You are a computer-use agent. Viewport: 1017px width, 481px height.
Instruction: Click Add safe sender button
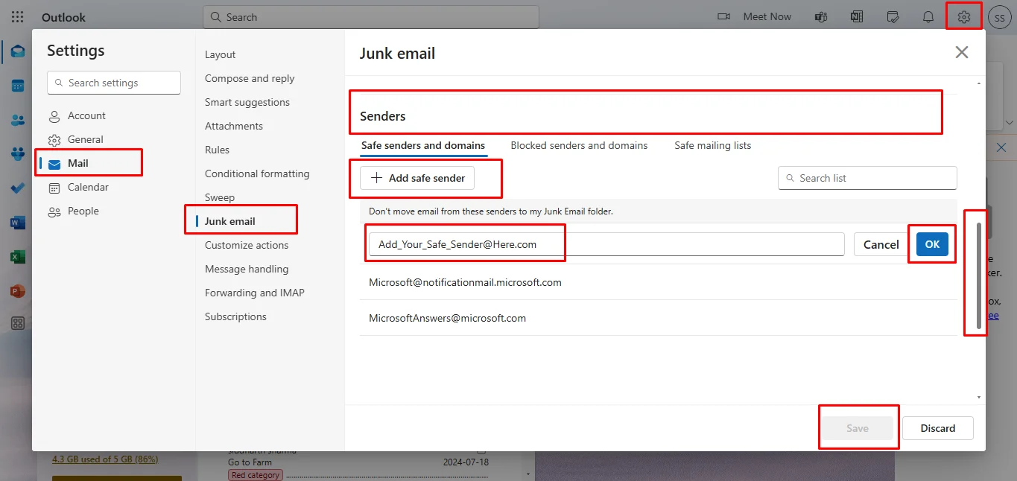[417, 178]
